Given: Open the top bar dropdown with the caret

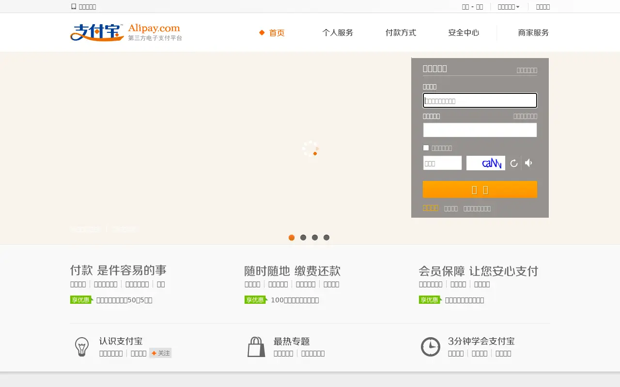Looking at the screenshot, I should (x=509, y=7).
